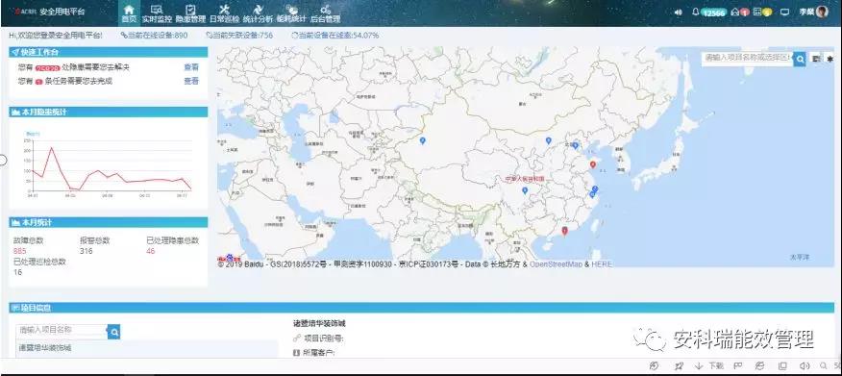The width and height of the screenshot is (842, 376).
Task: Open the 后台管理 backend management tab
Action: (x=326, y=14)
